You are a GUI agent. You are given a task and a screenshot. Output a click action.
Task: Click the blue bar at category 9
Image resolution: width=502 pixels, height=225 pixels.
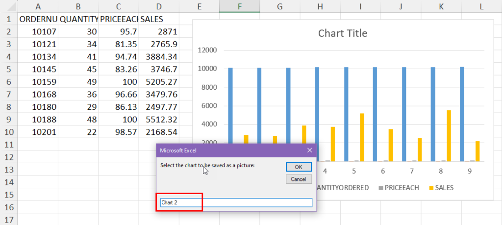(x=462, y=114)
